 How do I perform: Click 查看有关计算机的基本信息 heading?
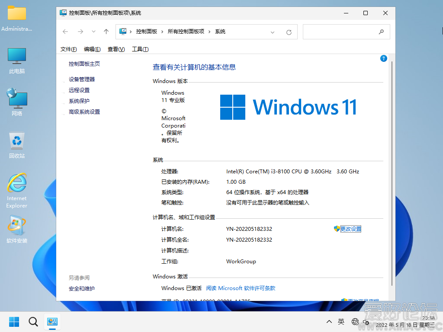[x=194, y=67]
